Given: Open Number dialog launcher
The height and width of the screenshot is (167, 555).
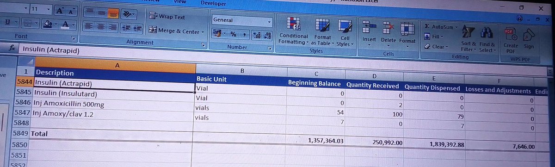Looking at the screenshot, I should (x=270, y=48).
